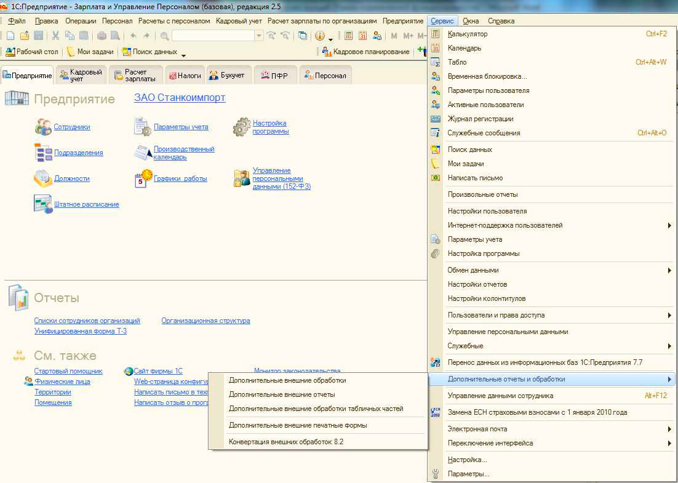Click the personal data management lock icon
Screen dimensions: 678x483
[242, 178]
